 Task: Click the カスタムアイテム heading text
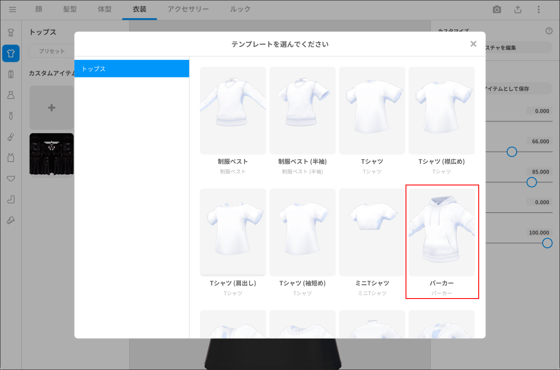(x=51, y=73)
